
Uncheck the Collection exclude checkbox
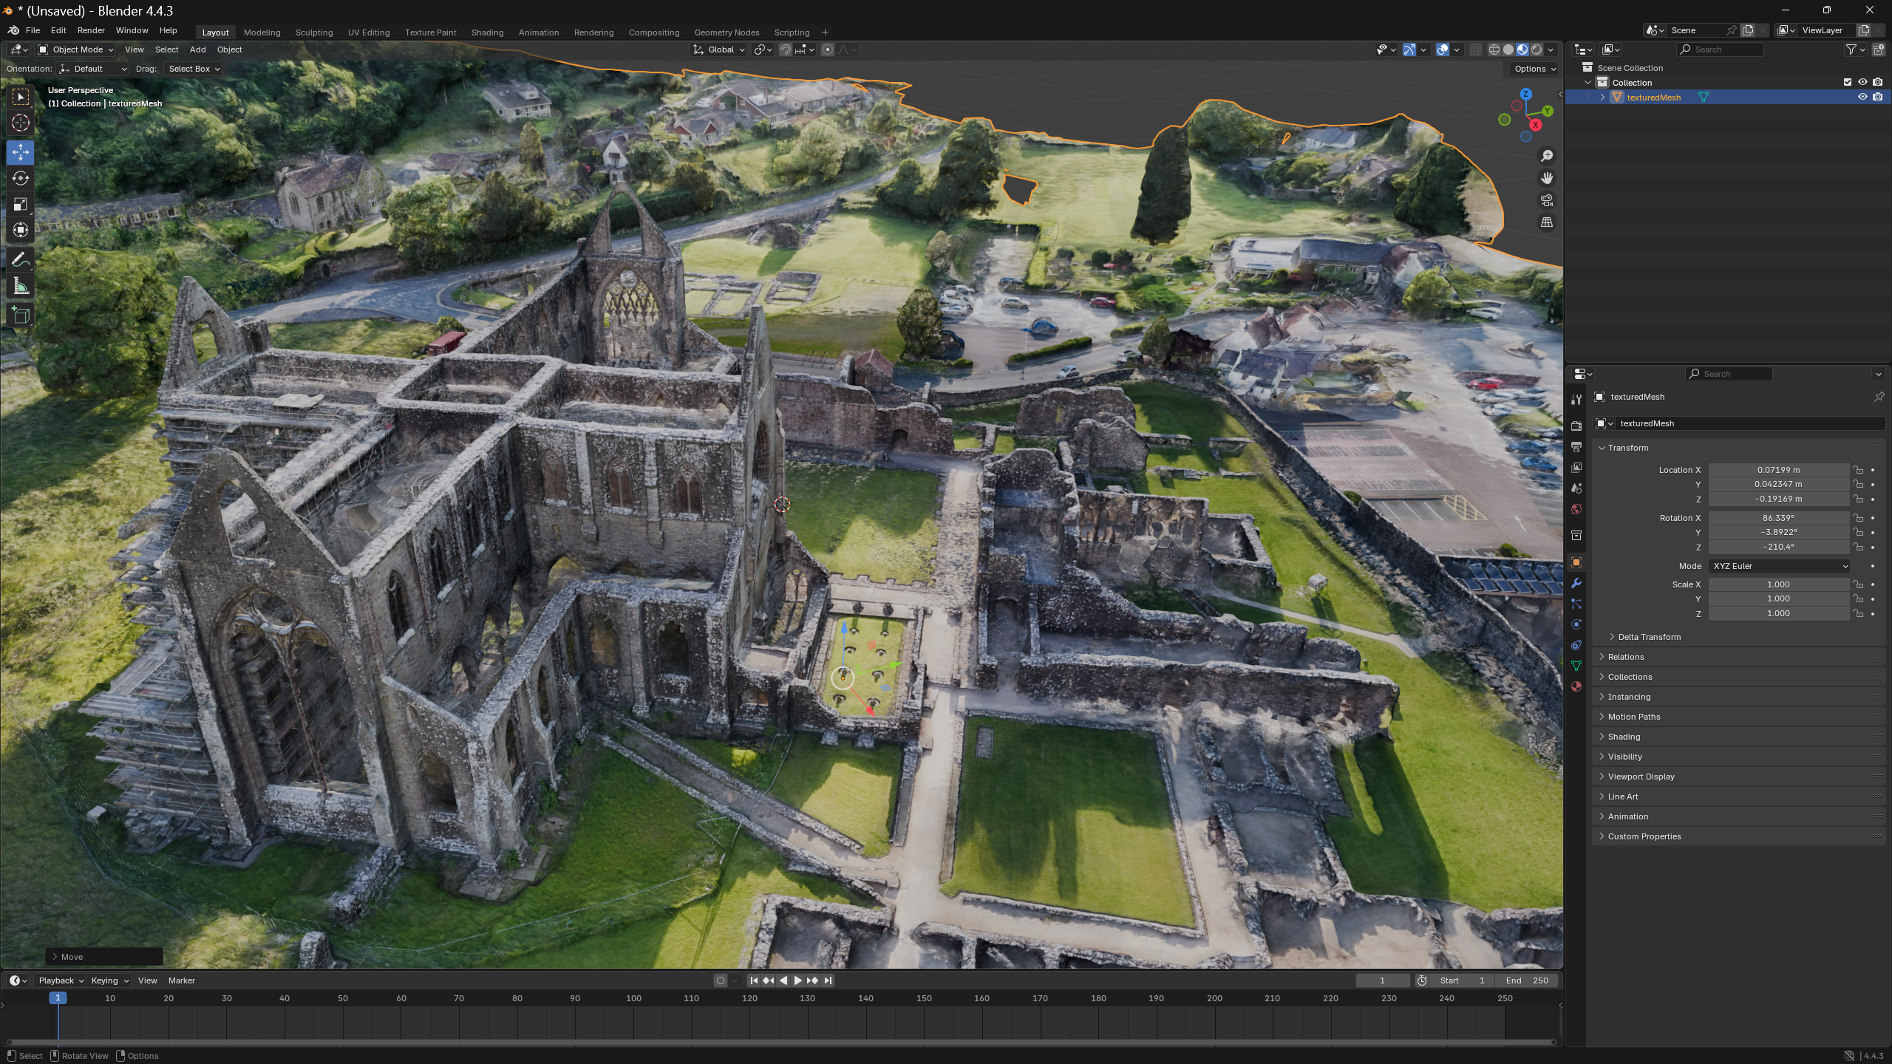1848,83
